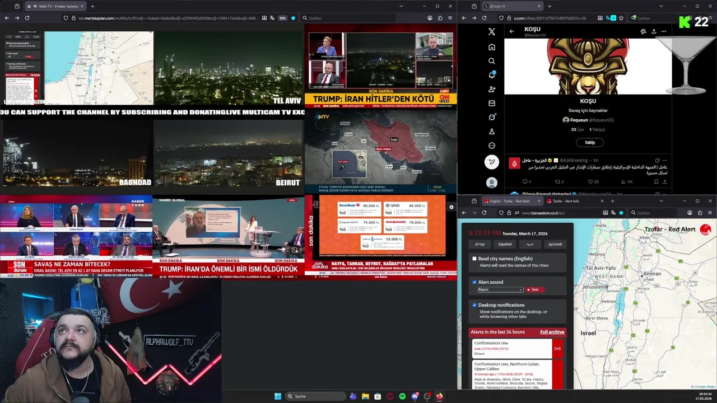This screenshot has height=403, width=717.
Task: Like the Al Jazeera breaking post
Action: coord(593,181)
